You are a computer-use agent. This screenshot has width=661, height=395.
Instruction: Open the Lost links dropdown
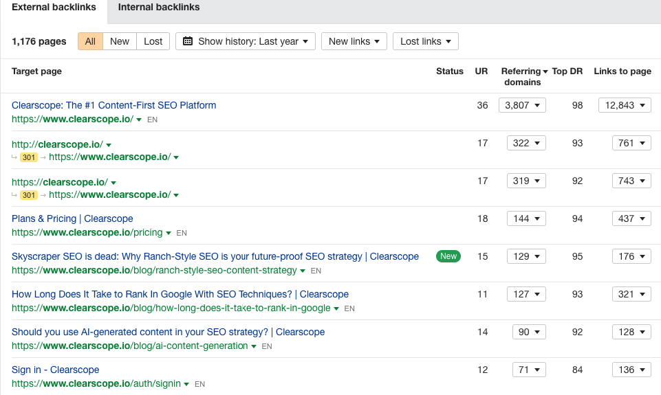(x=425, y=41)
